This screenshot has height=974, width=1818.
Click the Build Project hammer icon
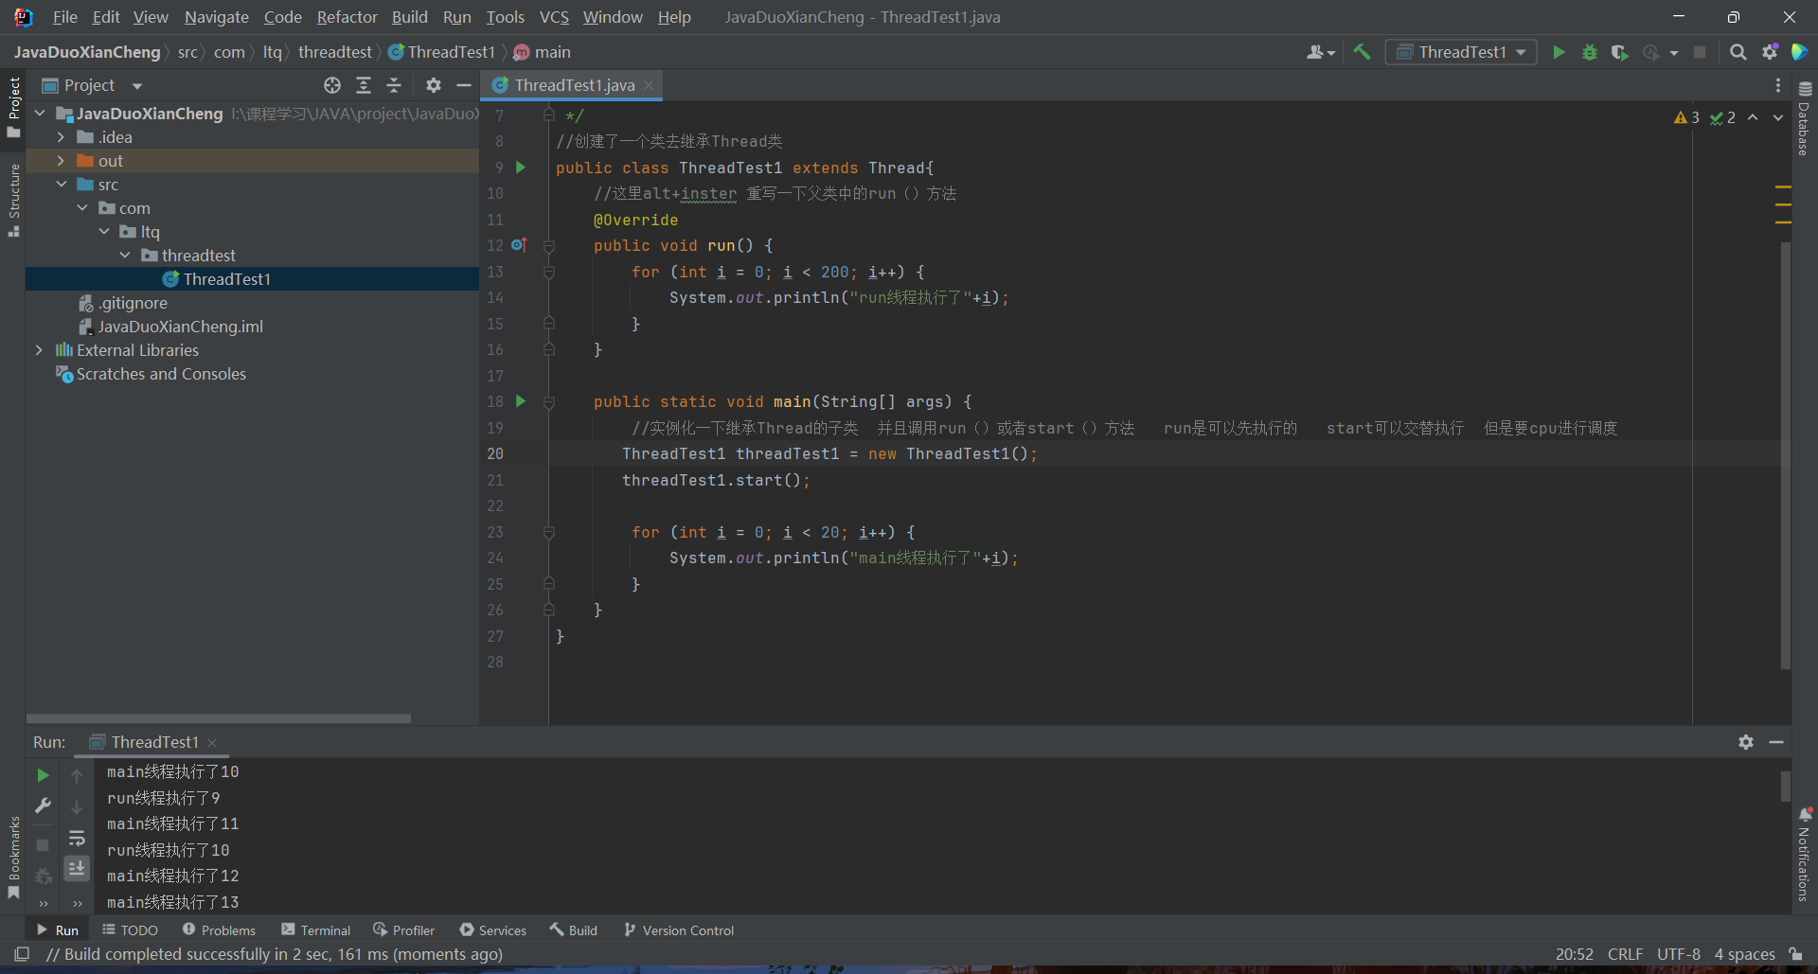[1362, 52]
